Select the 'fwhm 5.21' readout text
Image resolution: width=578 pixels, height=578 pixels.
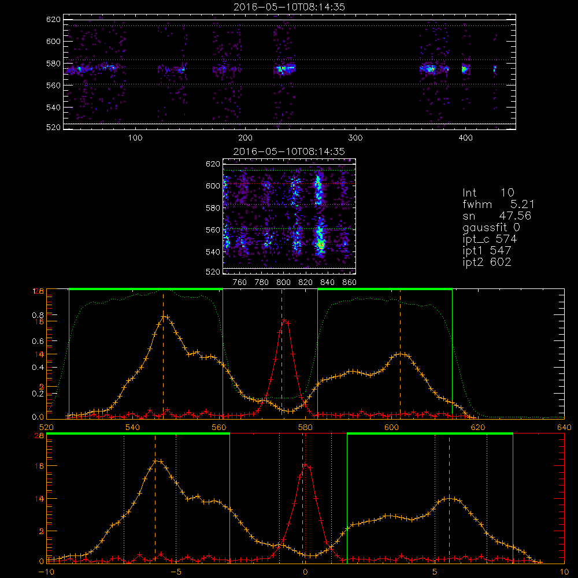[498, 204]
